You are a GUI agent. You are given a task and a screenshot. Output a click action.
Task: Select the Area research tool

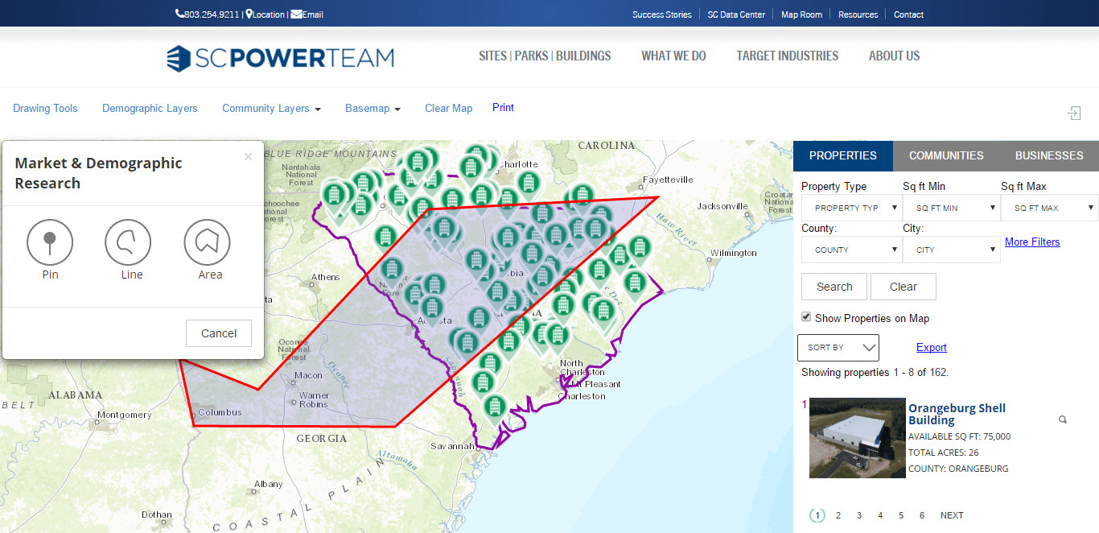point(207,242)
